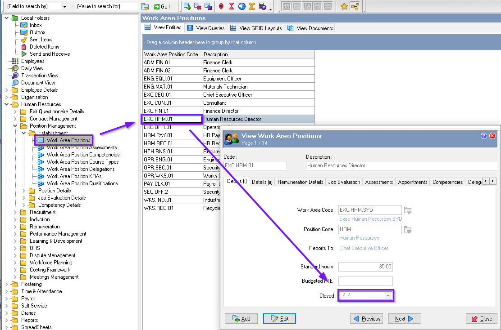Switch to the Remuneration Details tab
The image size is (501, 330).
300,182
